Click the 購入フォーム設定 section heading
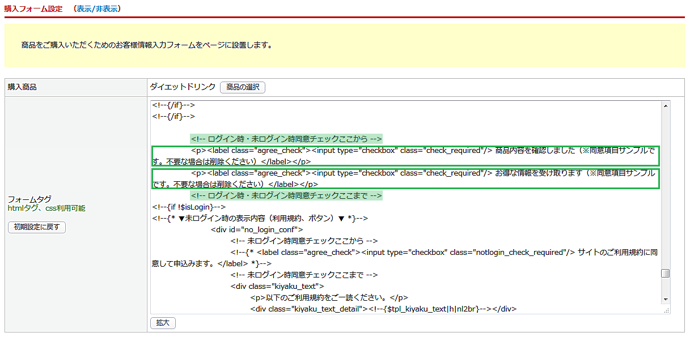Viewport: 690px width, 337px height. coord(33,9)
